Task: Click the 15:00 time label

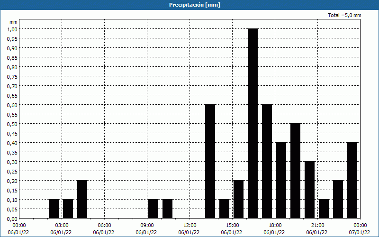Action: pos(233,226)
